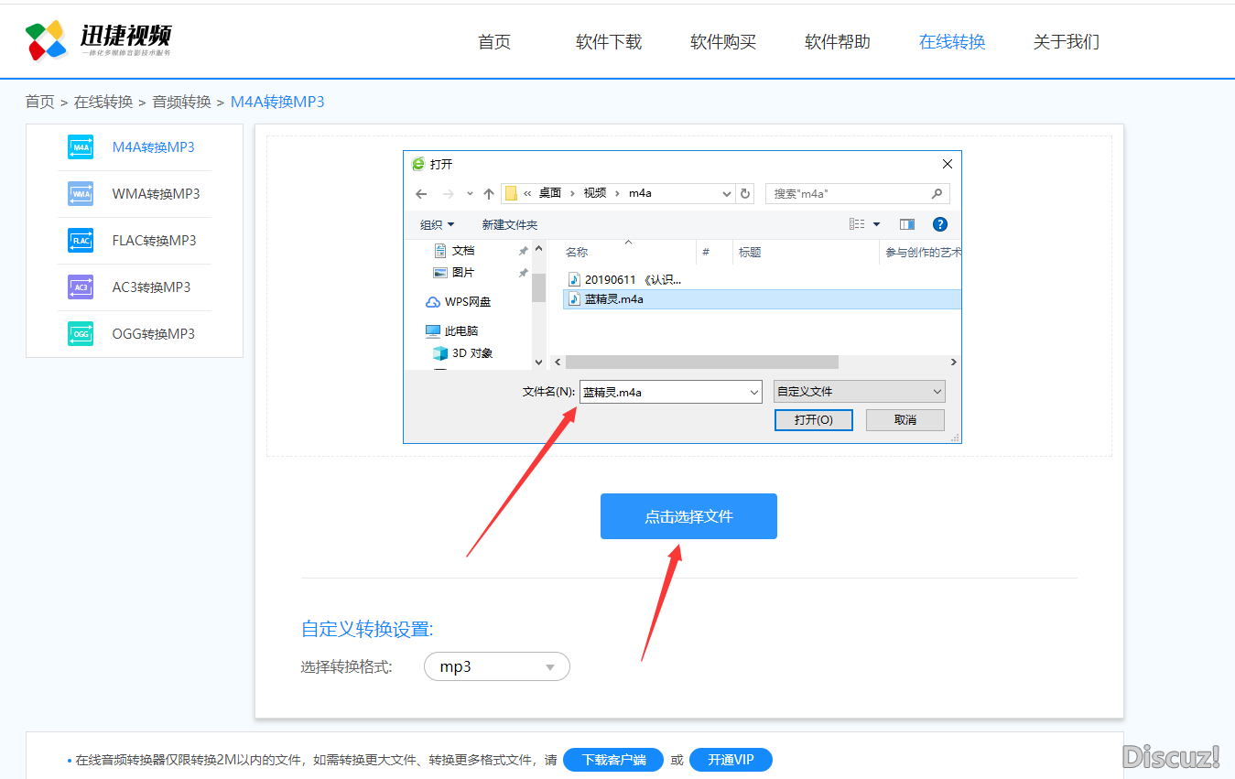This screenshot has height=779, width=1235.
Task: Click the 文档 folder icon
Action: 439,251
